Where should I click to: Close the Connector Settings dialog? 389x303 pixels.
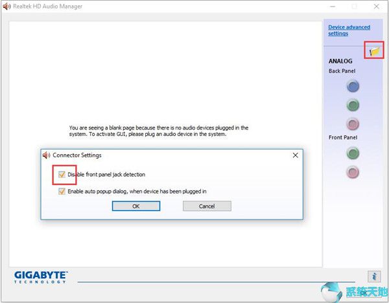click(x=295, y=155)
